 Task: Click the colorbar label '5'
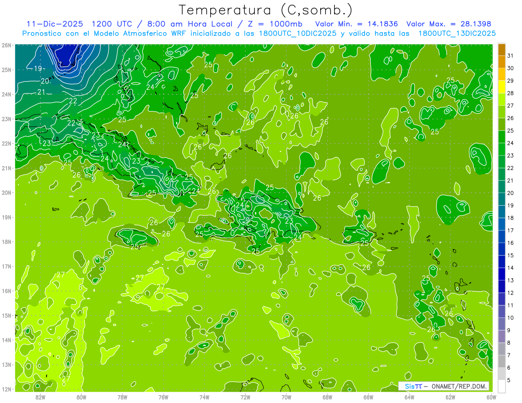coord(509,380)
